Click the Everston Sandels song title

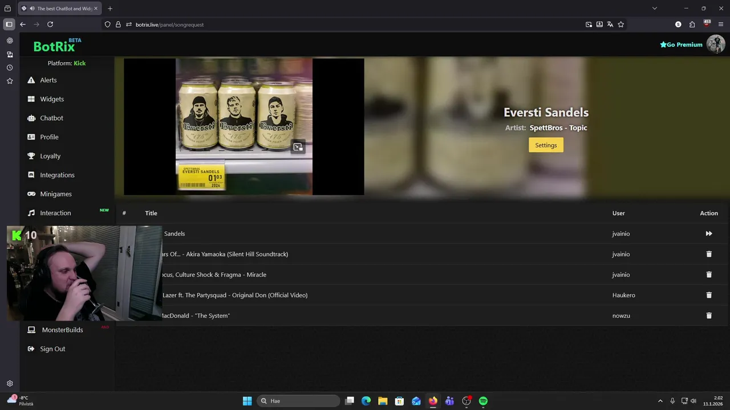click(x=546, y=112)
